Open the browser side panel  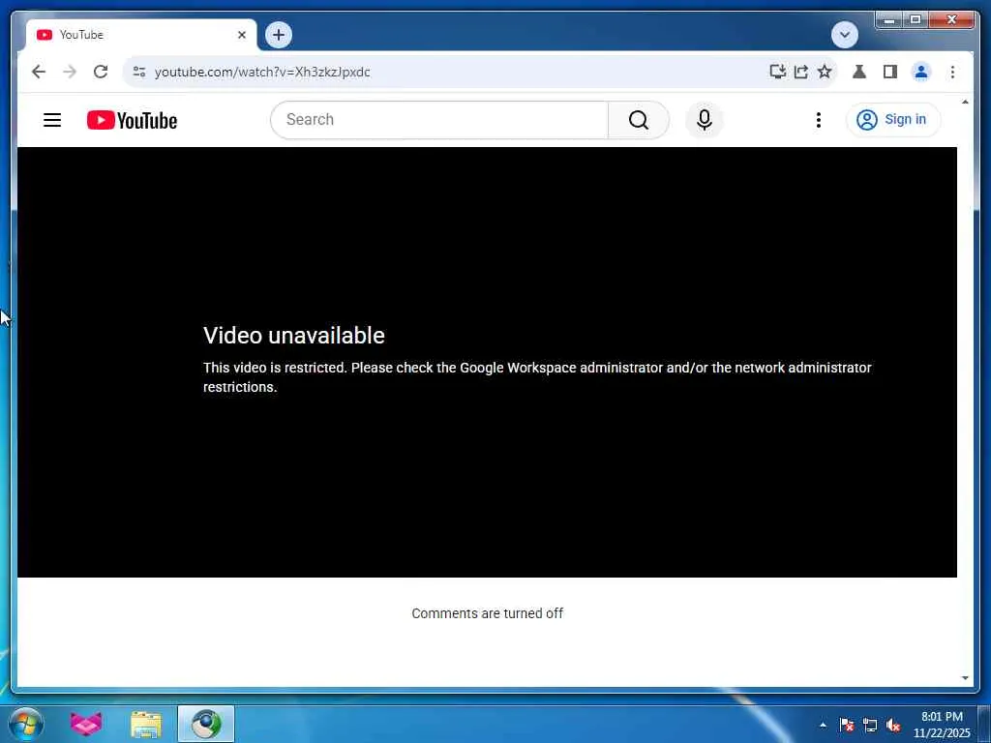click(890, 72)
